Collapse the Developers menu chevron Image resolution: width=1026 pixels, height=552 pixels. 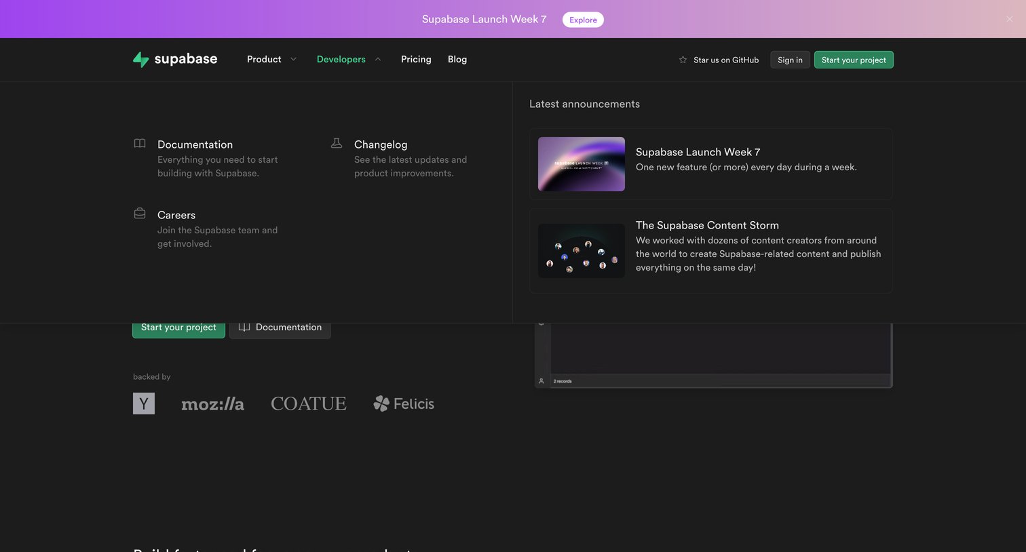pyautogui.click(x=378, y=59)
